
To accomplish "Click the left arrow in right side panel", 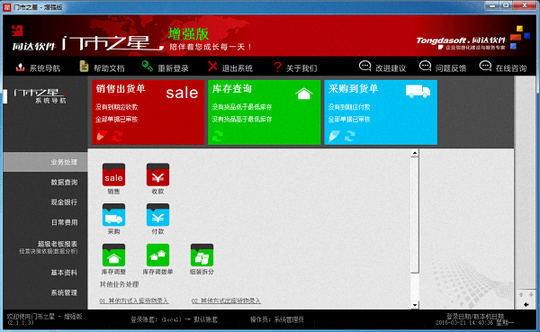I will point(526,304).
